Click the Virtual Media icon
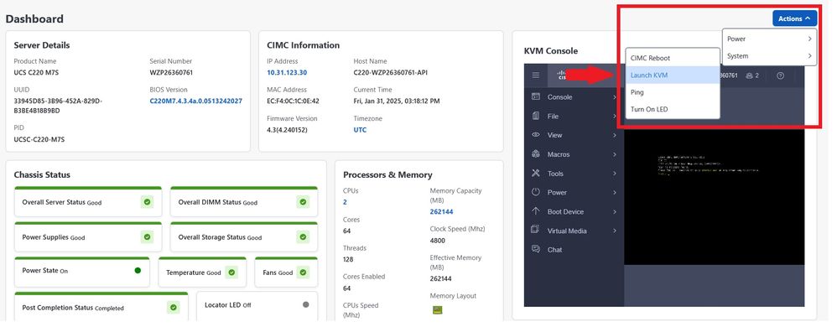This screenshot has height=327, width=837. tap(536, 231)
